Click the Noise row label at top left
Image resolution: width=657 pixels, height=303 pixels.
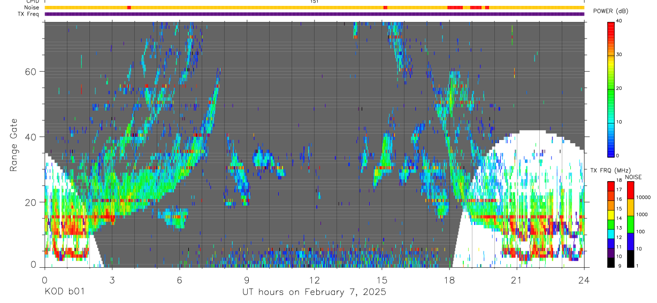coord(32,7)
